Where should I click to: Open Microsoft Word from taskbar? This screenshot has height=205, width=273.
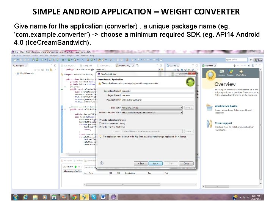[103, 197]
